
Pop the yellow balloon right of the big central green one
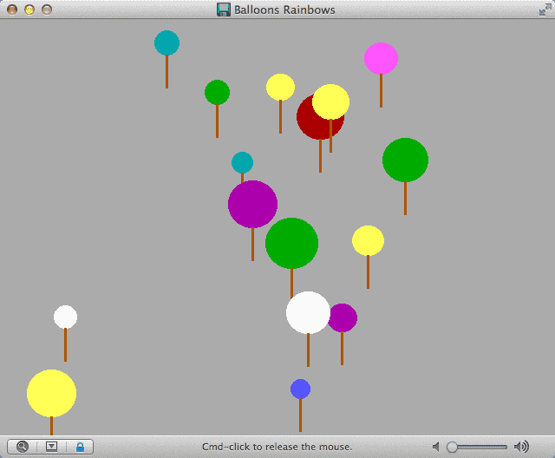click(x=368, y=240)
